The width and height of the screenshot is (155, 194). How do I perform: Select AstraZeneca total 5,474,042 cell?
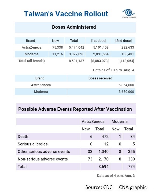pyautogui.click(x=76, y=47)
